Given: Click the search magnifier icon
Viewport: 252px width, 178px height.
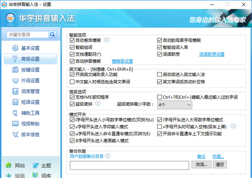Looking at the screenshot, I should click(52, 34).
